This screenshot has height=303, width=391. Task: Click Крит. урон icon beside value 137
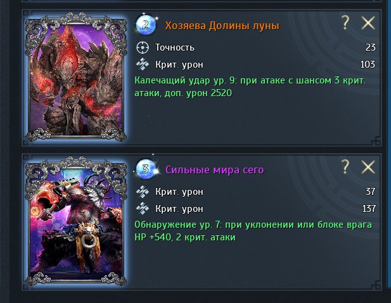click(x=143, y=208)
